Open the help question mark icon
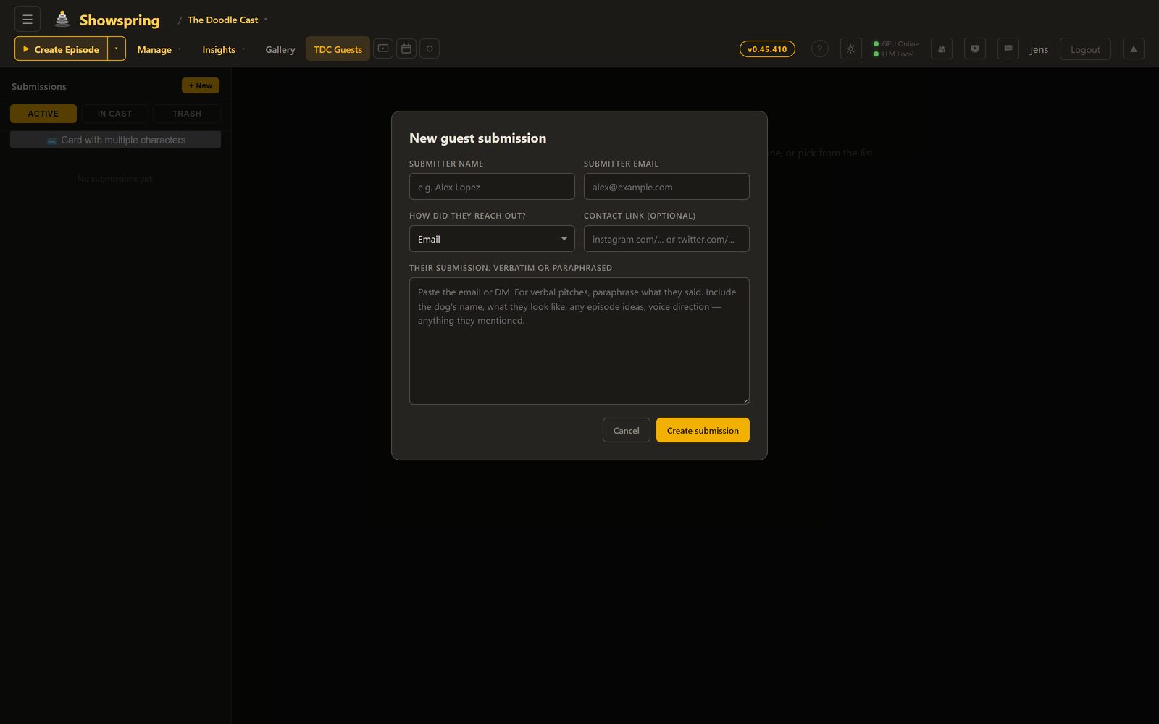Image resolution: width=1159 pixels, height=724 pixels. tap(819, 49)
